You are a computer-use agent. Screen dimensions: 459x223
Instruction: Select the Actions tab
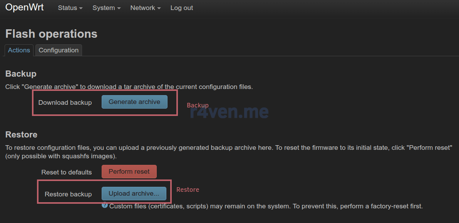[19, 50]
